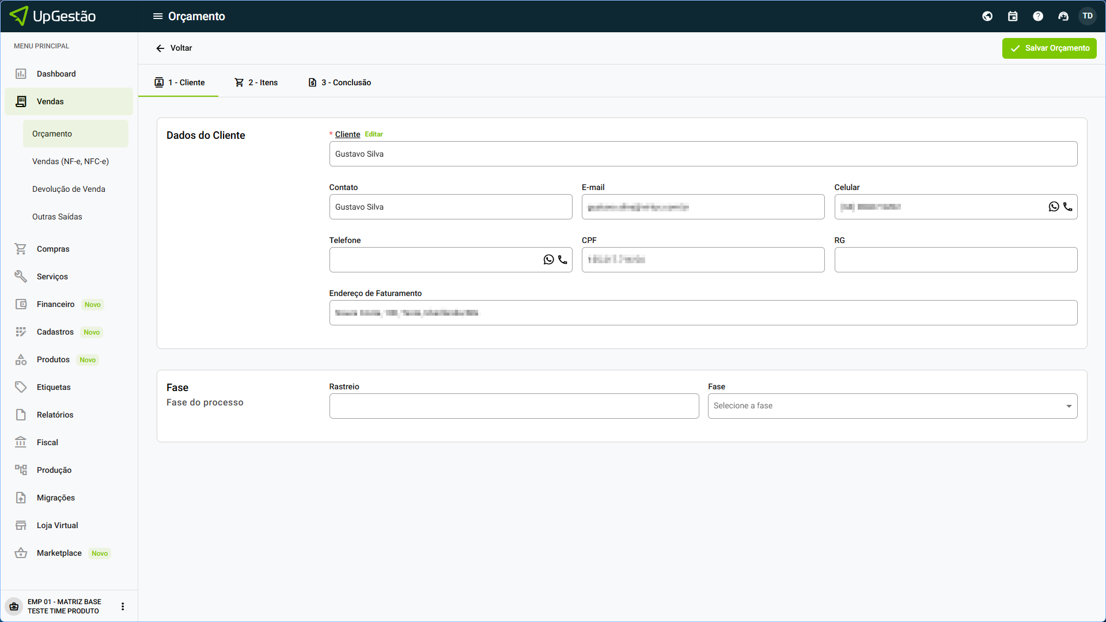1106x622 pixels.
Task: Click the Rastreio input field
Action: [514, 406]
